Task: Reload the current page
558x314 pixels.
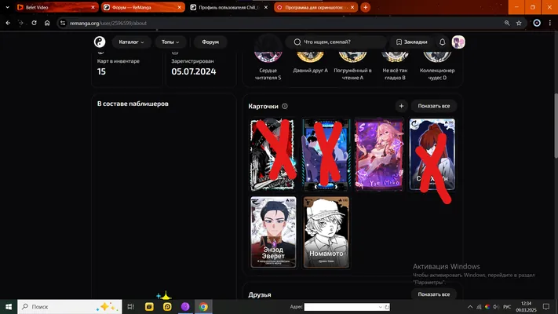Action: (35, 23)
